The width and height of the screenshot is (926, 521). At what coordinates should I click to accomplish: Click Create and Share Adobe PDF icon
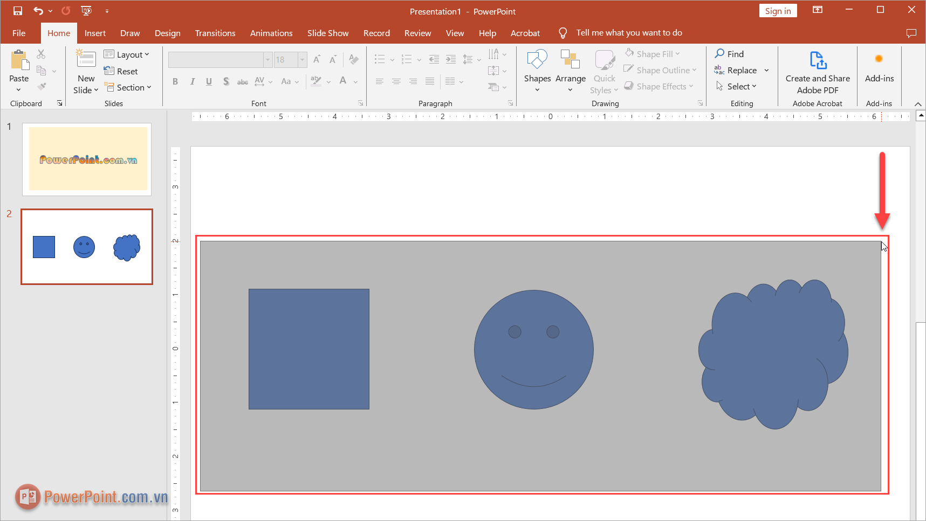point(818,61)
